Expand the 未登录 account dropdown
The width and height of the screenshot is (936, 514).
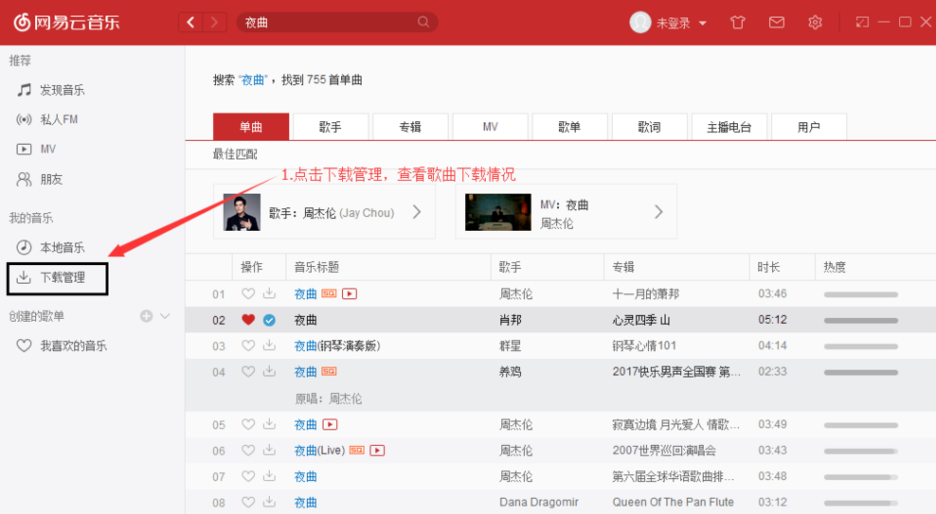pos(702,24)
